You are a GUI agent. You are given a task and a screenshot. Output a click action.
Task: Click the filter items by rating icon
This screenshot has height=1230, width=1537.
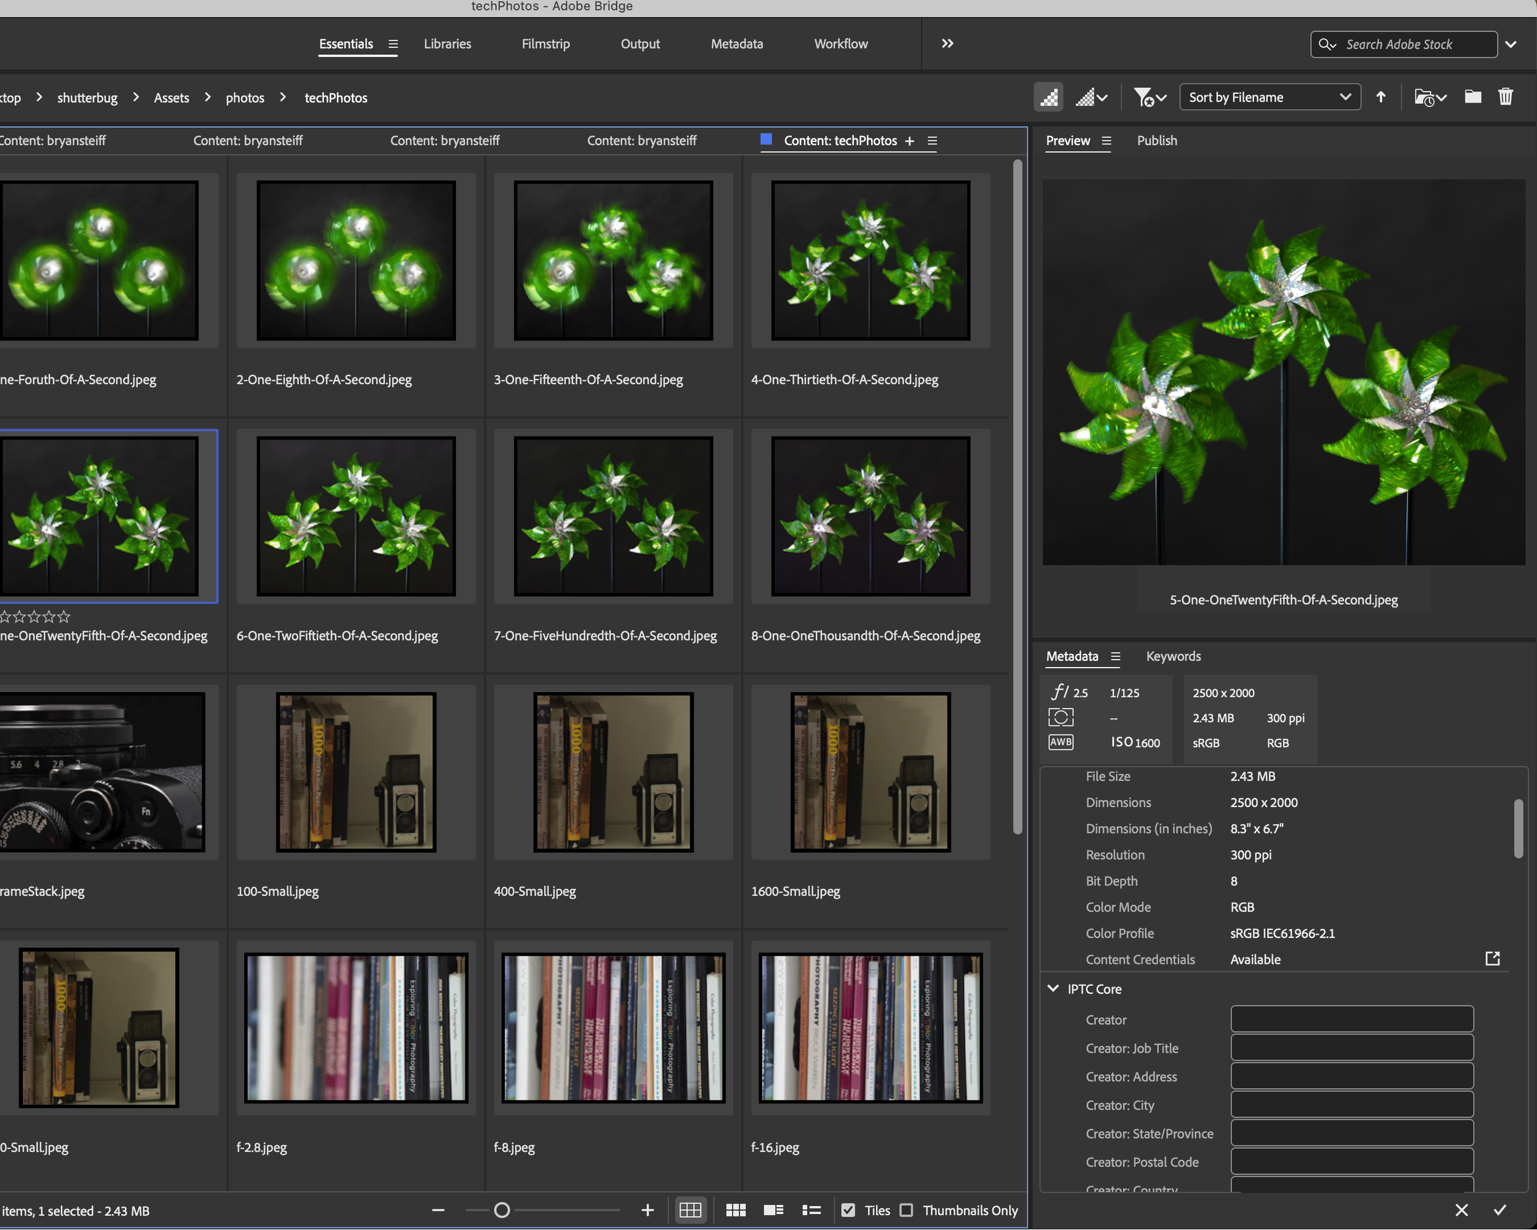click(x=1149, y=97)
